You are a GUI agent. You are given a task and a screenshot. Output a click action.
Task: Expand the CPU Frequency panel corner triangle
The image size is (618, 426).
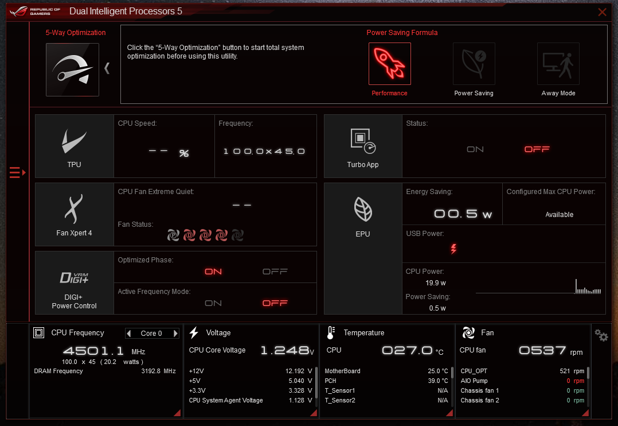[178, 413]
